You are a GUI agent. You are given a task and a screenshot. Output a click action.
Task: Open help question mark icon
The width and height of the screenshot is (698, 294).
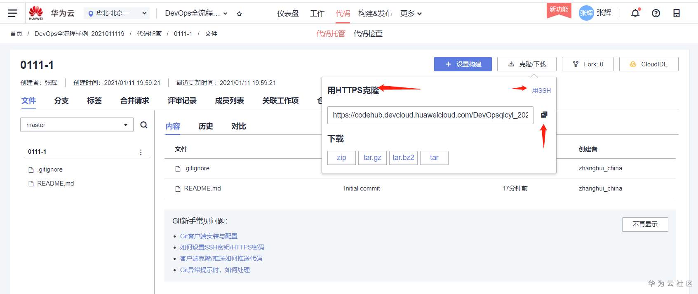click(656, 13)
